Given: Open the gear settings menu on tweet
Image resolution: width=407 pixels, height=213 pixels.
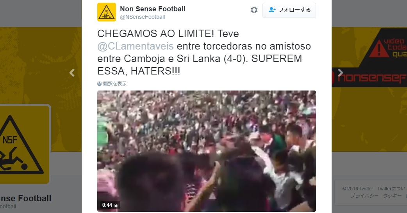Looking at the screenshot, I should click(x=254, y=10).
